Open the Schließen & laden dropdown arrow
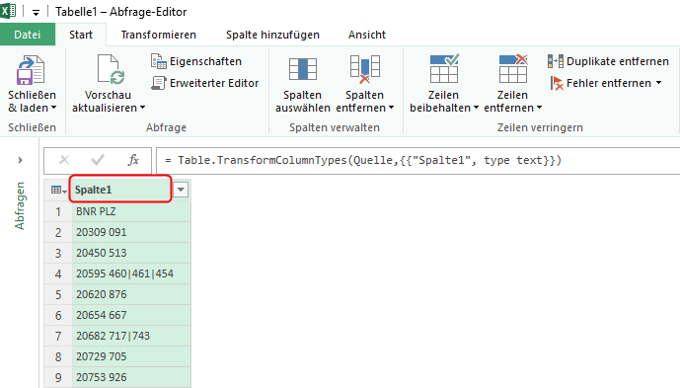The width and height of the screenshot is (680, 388). point(53,108)
